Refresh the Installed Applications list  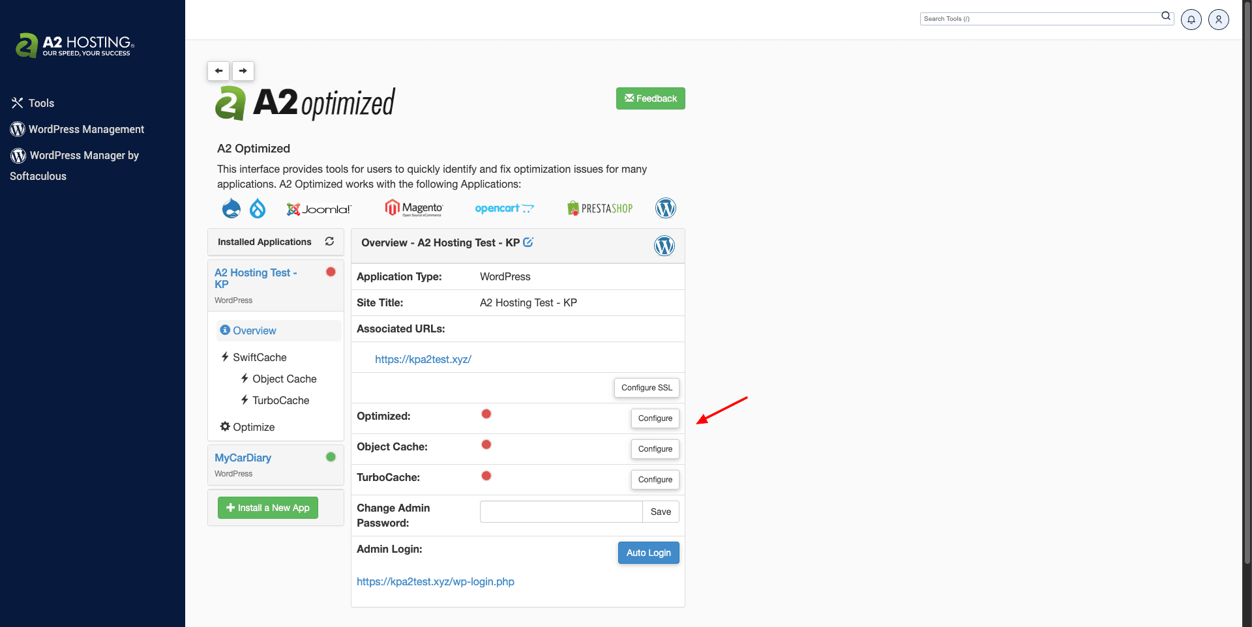[x=329, y=241]
